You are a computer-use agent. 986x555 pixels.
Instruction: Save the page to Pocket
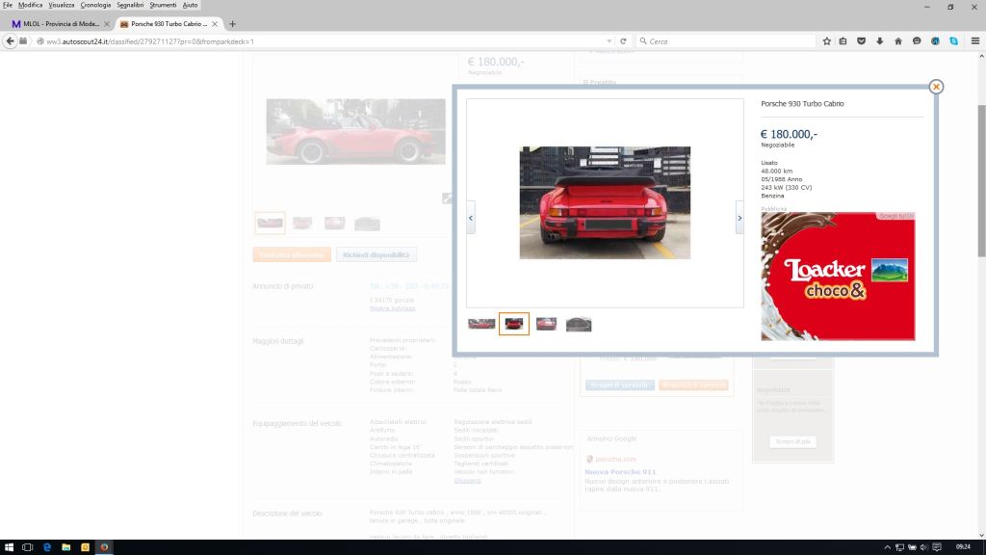(862, 41)
